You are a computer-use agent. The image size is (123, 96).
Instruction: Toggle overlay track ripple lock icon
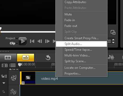(x=4, y=92)
